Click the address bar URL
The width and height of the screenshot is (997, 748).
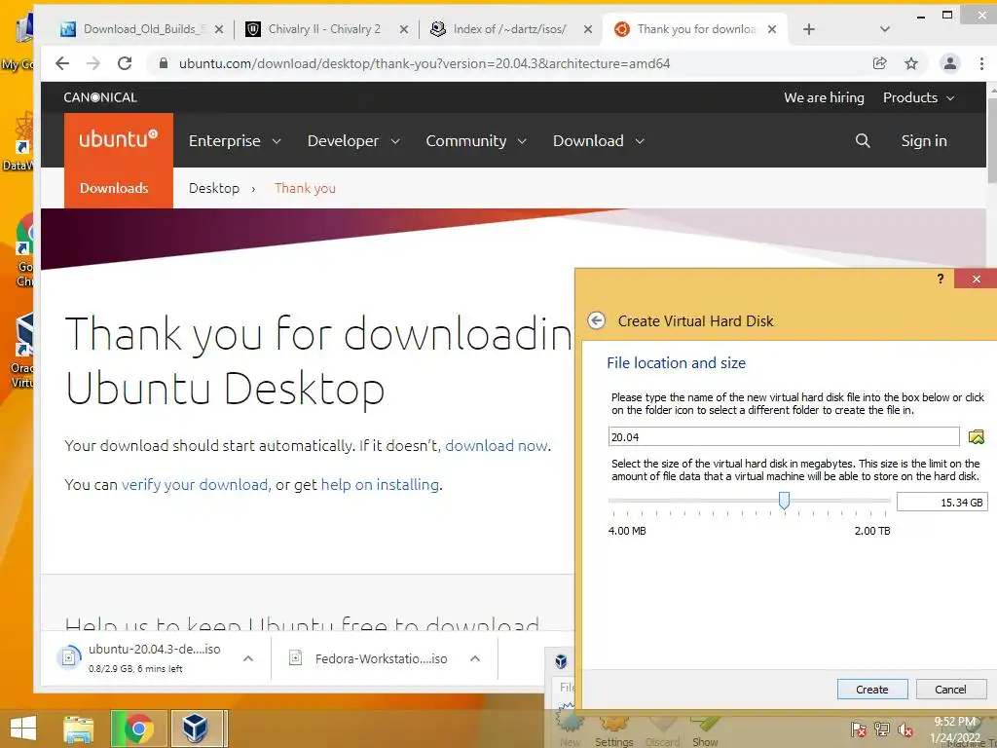(425, 63)
